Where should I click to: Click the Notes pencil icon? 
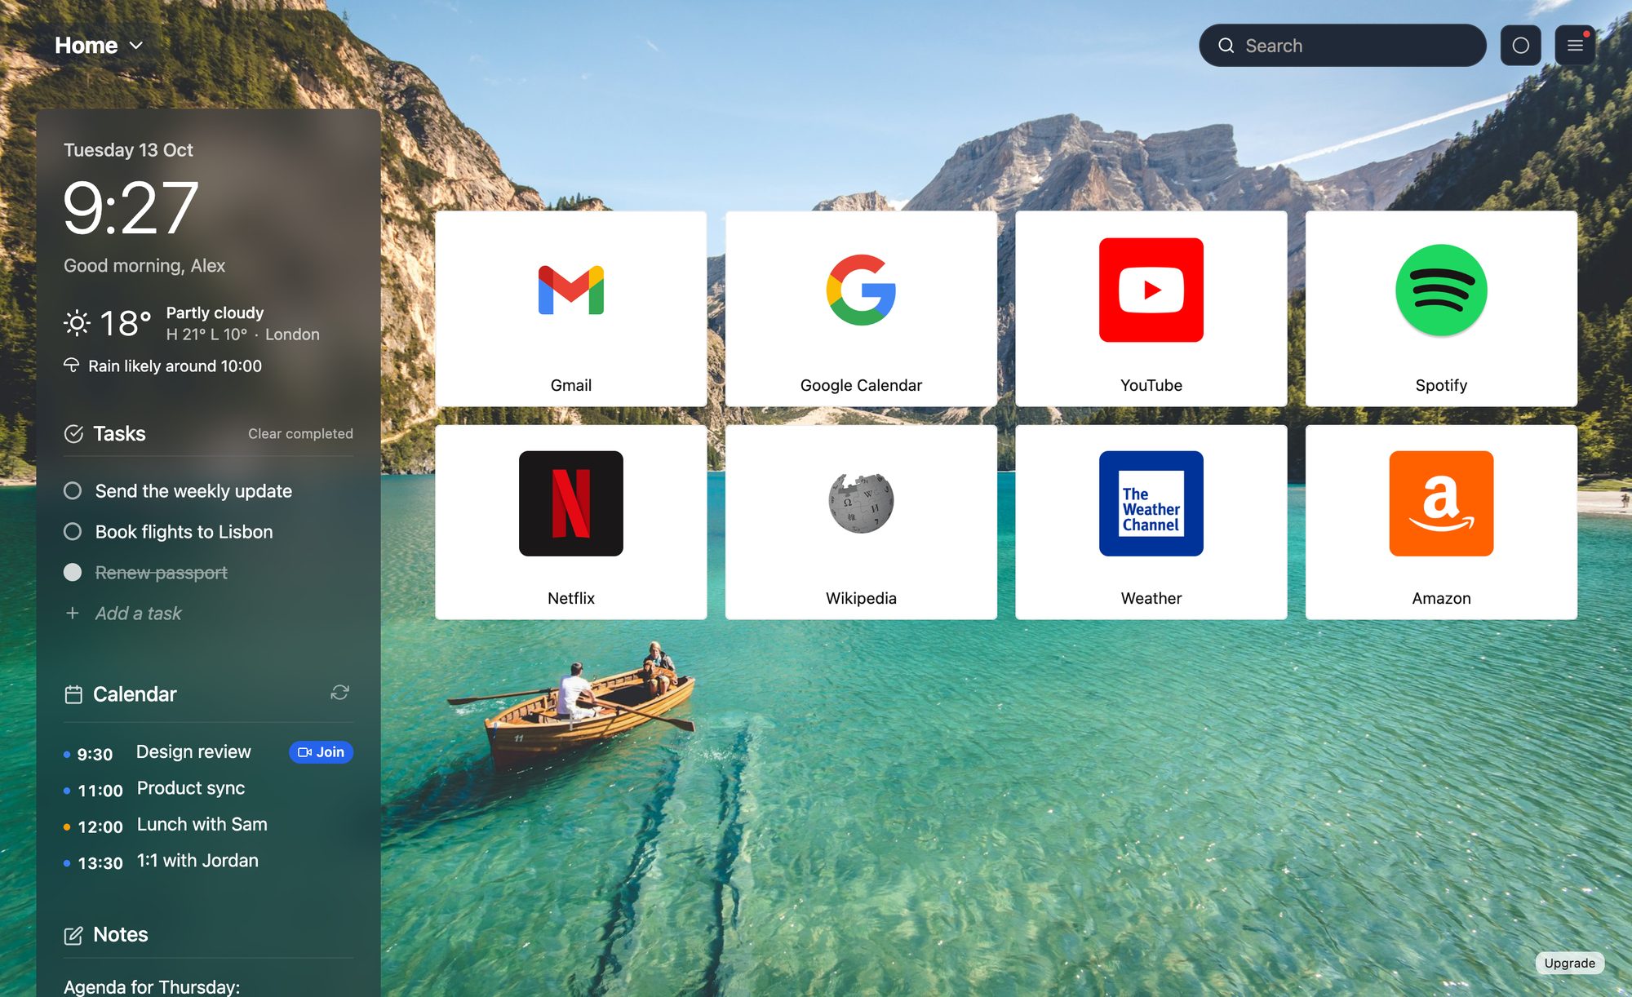click(x=73, y=935)
